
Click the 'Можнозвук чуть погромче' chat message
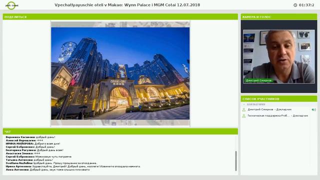(x=38, y=156)
